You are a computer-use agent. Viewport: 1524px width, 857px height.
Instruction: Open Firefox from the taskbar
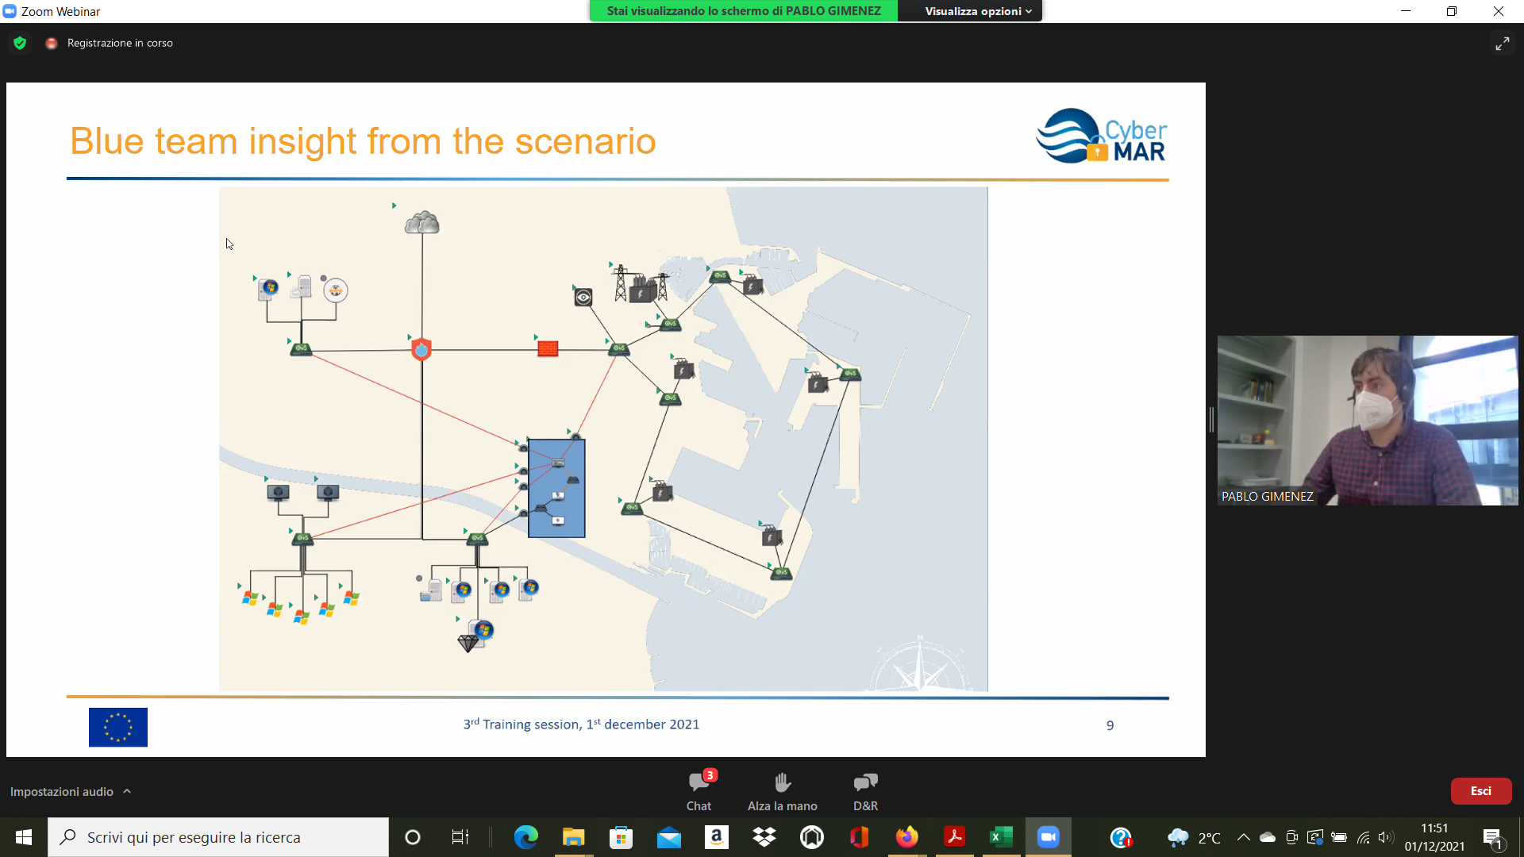(x=906, y=837)
